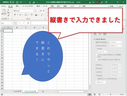Click the Font Color letter A icon
Screen dimensions: 127x96
pyautogui.click(x=36, y=15)
